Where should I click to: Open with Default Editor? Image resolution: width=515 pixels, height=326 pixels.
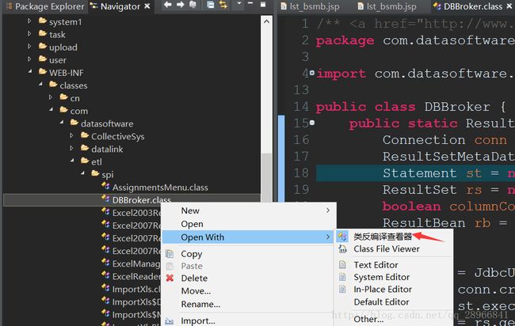pyautogui.click(x=394, y=301)
